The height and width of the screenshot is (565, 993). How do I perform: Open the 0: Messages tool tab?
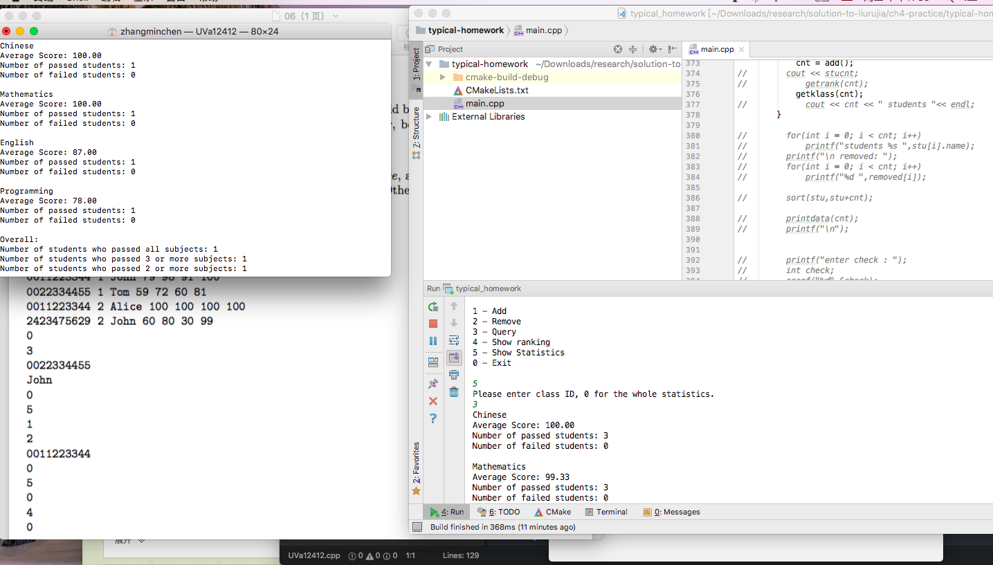(671, 512)
